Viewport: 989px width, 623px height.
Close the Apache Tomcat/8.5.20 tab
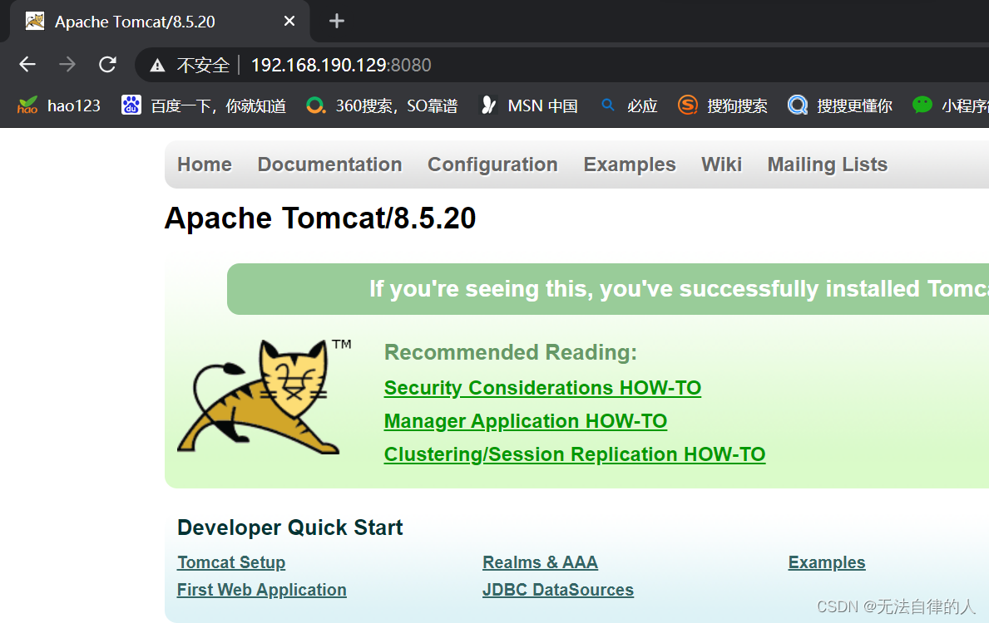point(289,22)
